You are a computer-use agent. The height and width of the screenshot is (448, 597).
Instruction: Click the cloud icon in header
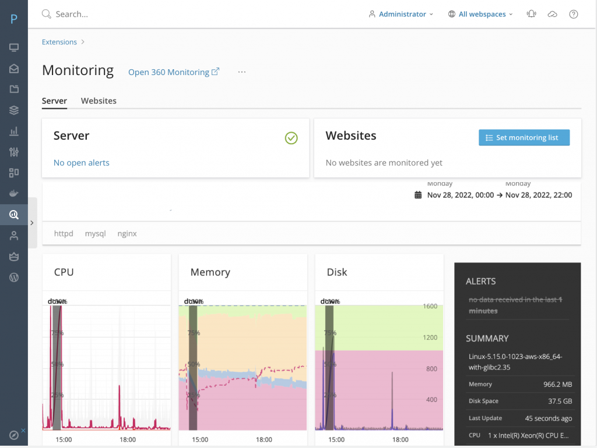pyautogui.click(x=552, y=14)
